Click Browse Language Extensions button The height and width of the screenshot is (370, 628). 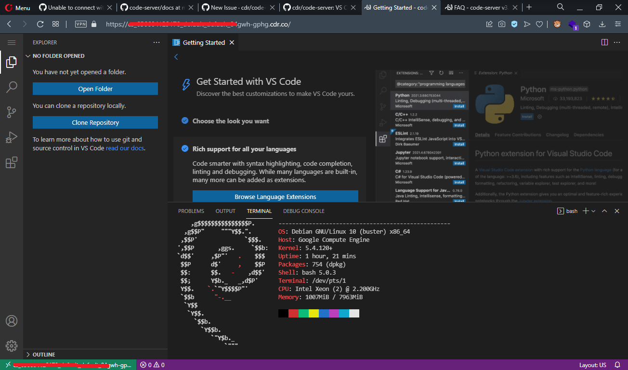pos(275,197)
